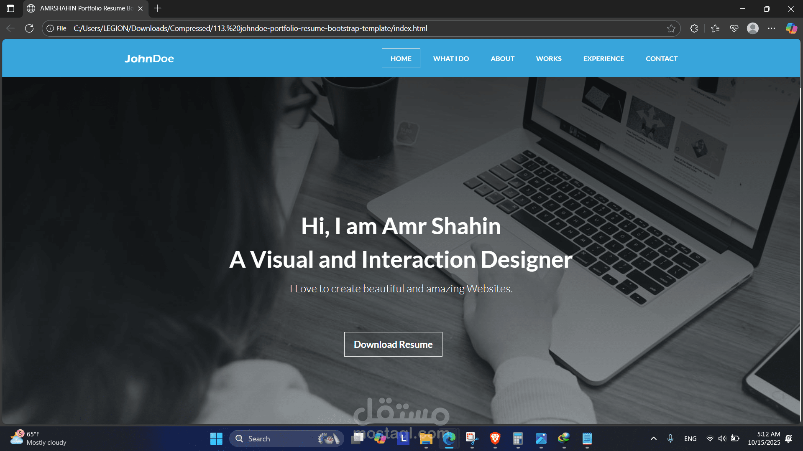Select the CONTACT navigation menu item
This screenshot has height=451, width=803.
(x=662, y=58)
